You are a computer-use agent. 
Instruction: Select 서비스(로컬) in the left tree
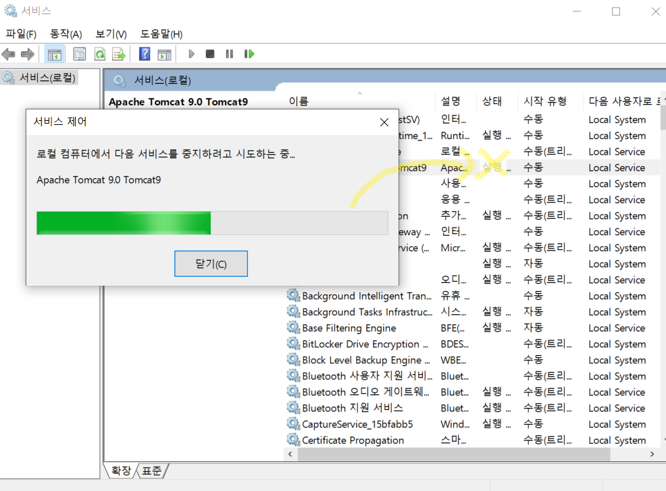tap(47, 78)
